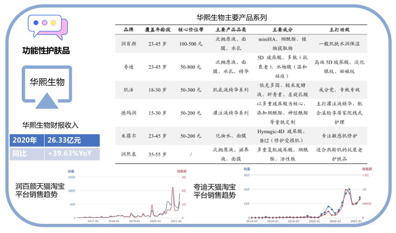Viewport: 396px width, 233px height.
Task: Click the blue dot inside the speech bubble
Action: (x=35, y=23)
